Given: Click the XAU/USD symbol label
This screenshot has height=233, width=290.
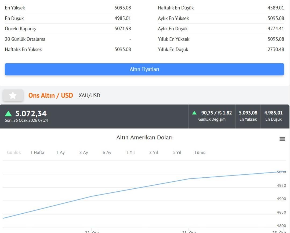Looking at the screenshot, I should (89, 95).
